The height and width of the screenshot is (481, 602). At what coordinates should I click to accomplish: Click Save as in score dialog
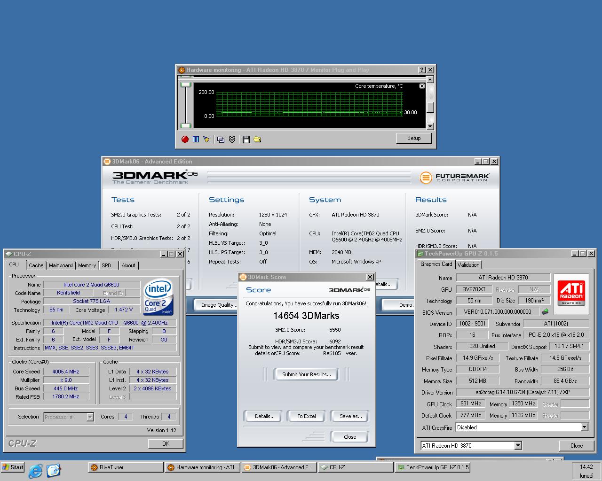tap(350, 416)
